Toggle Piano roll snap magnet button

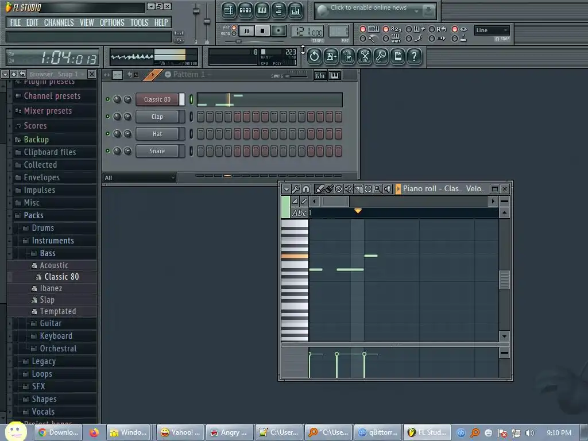(306, 188)
